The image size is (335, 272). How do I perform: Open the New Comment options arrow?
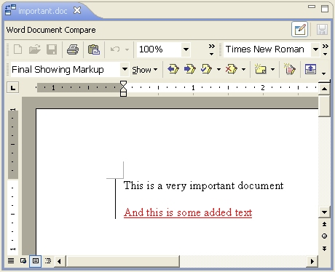(272, 70)
